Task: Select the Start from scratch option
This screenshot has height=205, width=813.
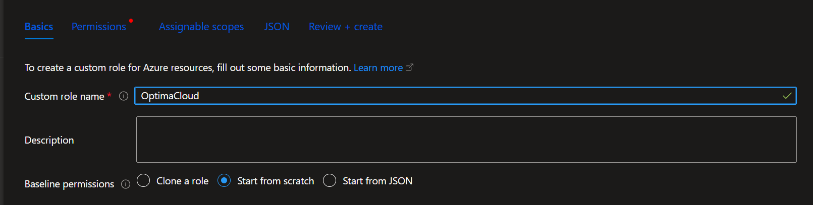Action: (x=224, y=180)
